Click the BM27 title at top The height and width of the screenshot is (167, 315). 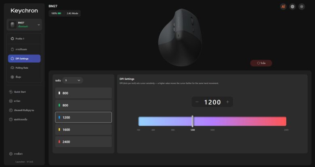(53, 6)
